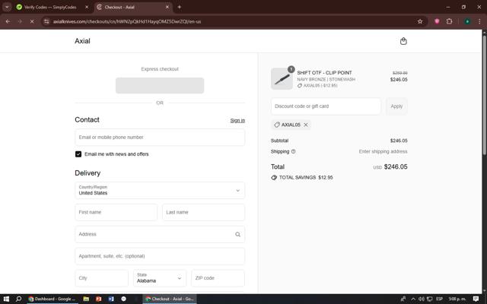Open Chrome's three-dot menu

(479, 21)
